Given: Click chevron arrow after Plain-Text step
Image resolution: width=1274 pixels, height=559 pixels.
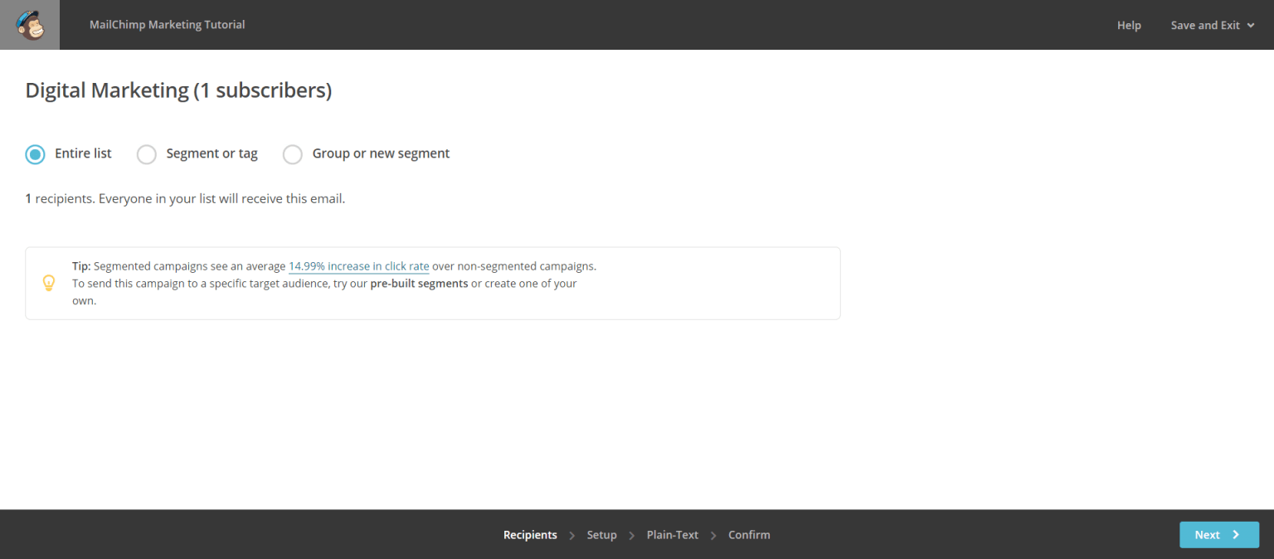Looking at the screenshot, I should click(713, 536).
